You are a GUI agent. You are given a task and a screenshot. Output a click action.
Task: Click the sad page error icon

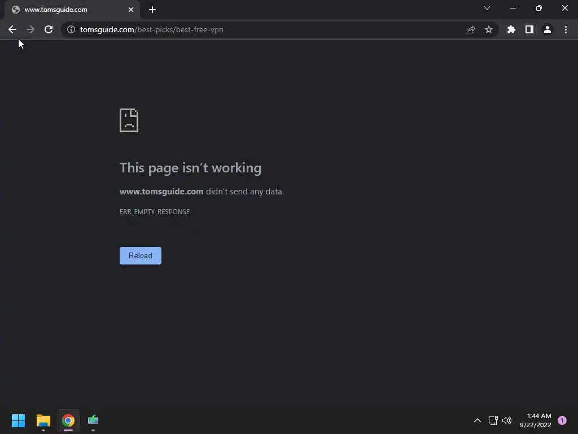pyautogui.click(x=129, y=120)
